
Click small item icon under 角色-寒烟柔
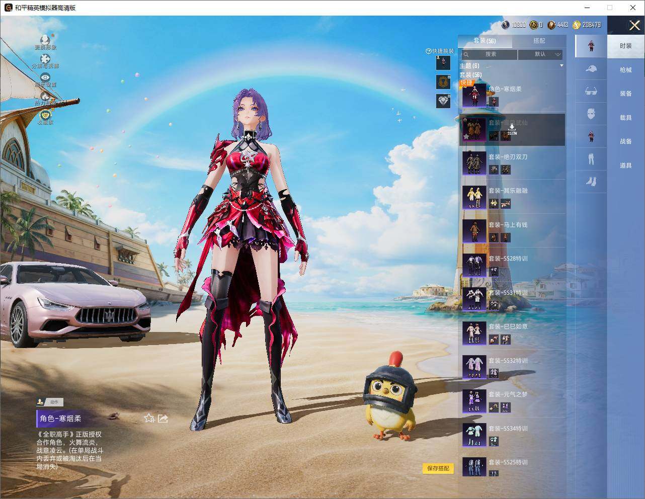(x=494, y=102)
